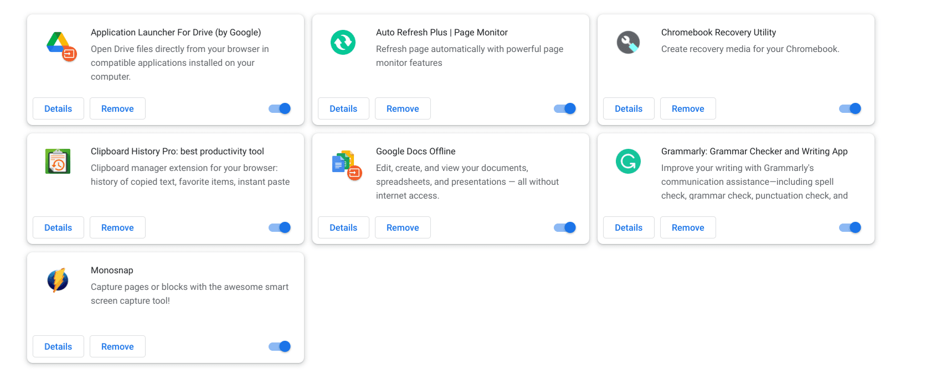Image resolution: width=931 pixels, height=374 pixels.
Task: View Grammarly extension Details
Action: (x=629, y=227)
